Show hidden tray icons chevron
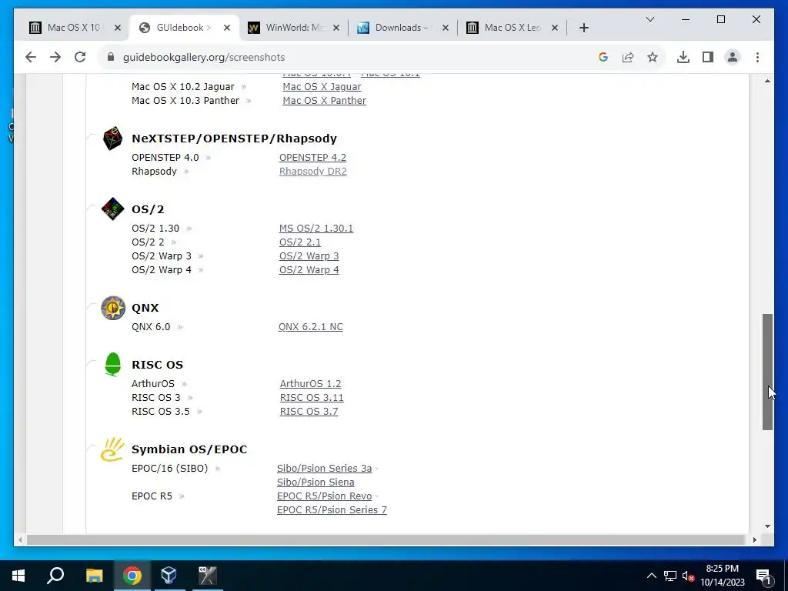Viewport: 788px width, 591px height. 651,576
